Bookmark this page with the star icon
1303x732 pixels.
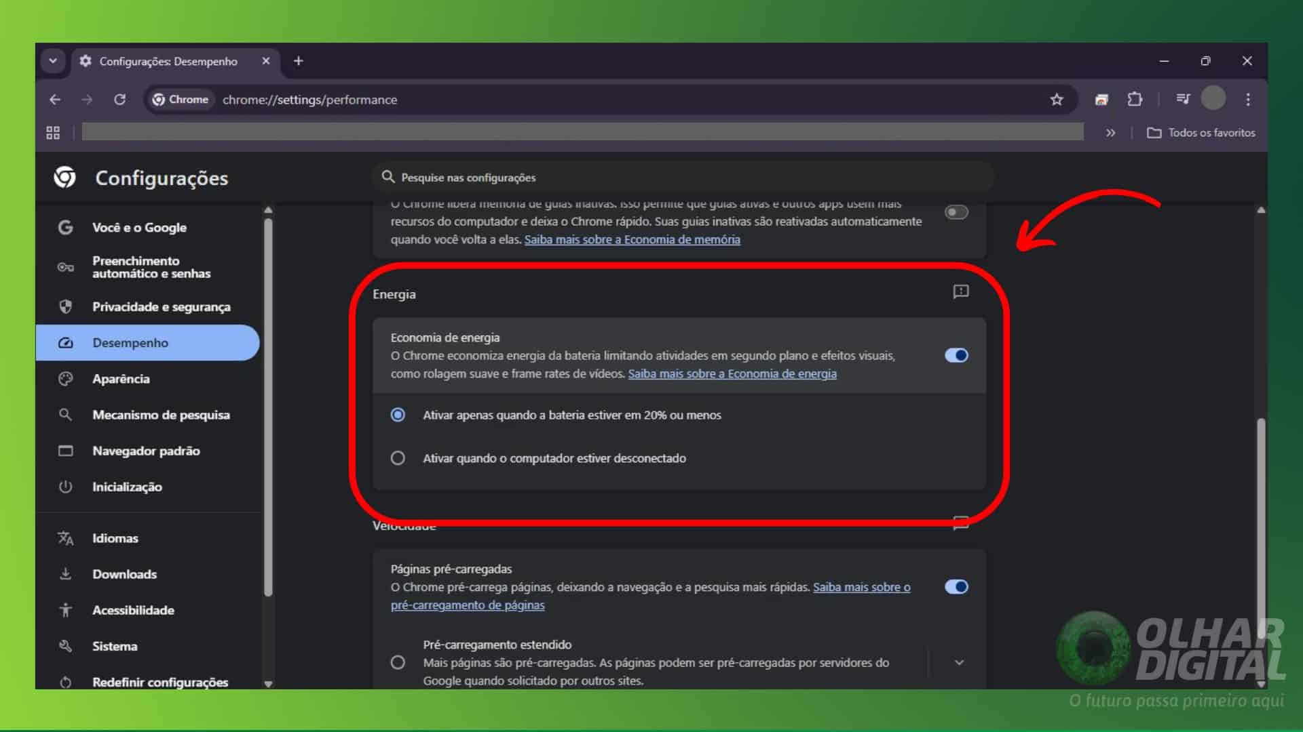click(x=1057, y=100)
